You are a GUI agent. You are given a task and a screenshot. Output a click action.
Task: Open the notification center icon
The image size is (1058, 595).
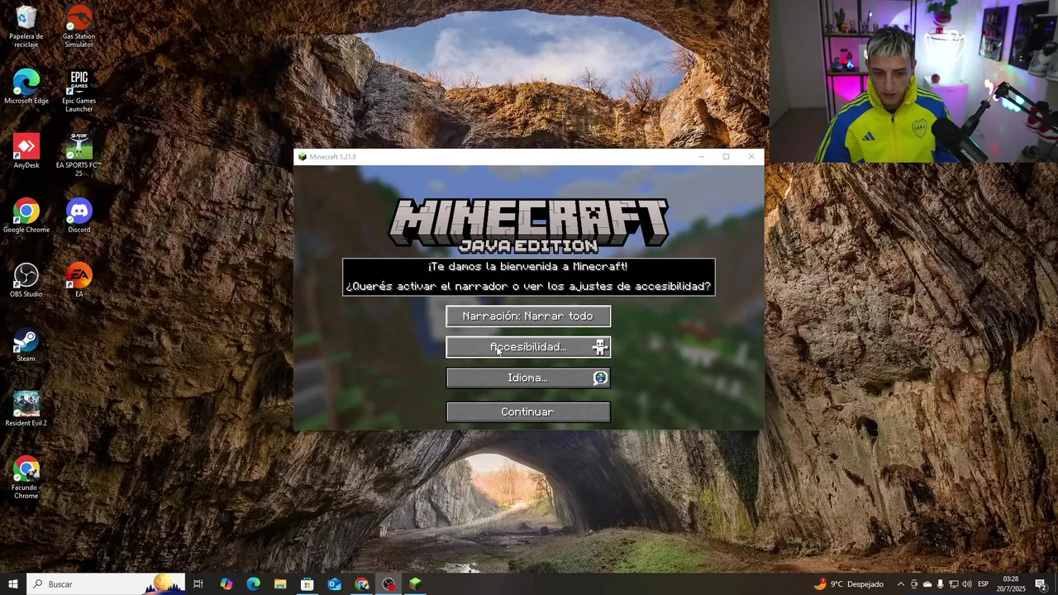[x=1041, y=584]
